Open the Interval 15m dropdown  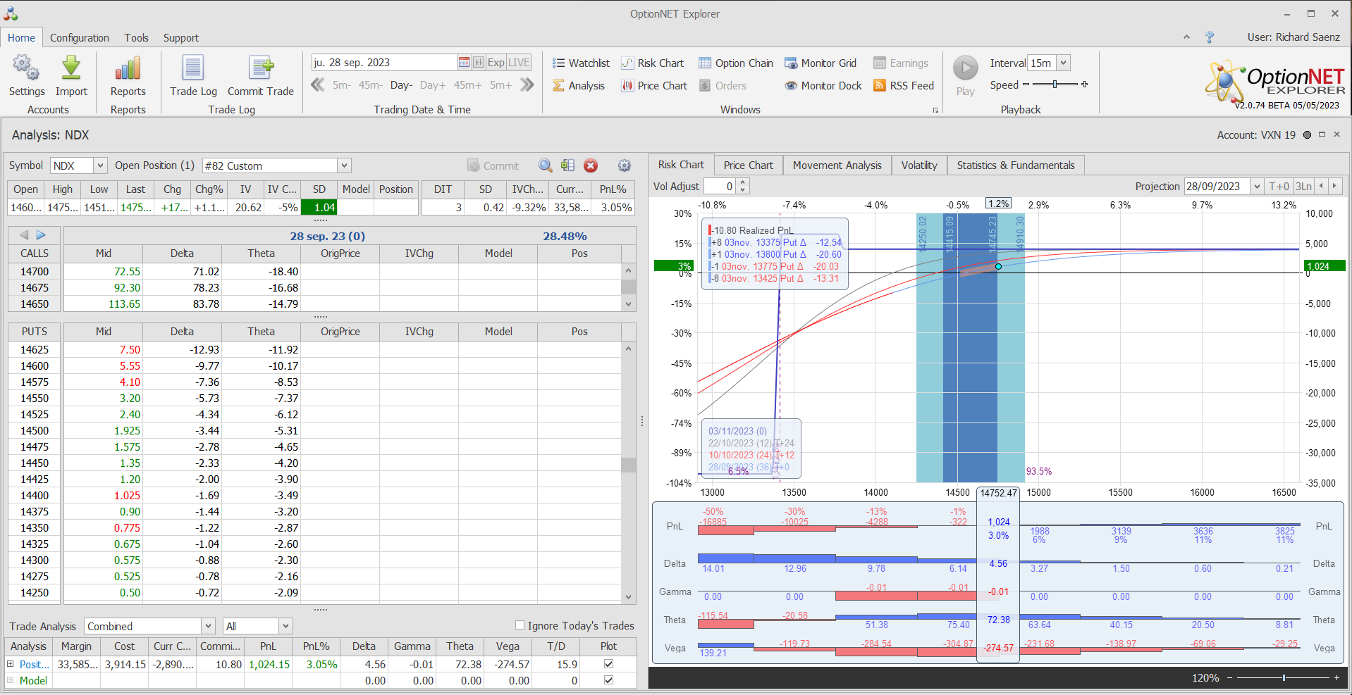(1064, 63)
